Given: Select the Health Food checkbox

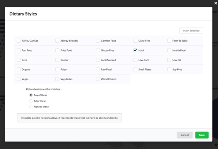Looking at the screenshot, I should [169, 50].
